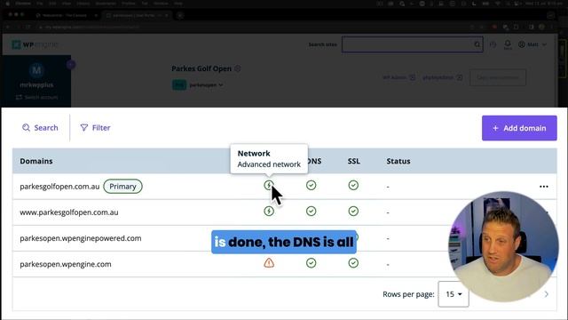Screen dimensions: 568x320
Task: Click the Add domain button
Action: pos(519,128)
